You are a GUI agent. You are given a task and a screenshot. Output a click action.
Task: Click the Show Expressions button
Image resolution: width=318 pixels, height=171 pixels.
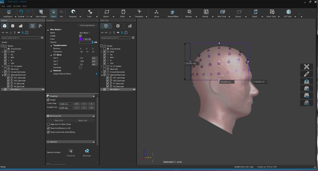(x=87, y=25)
